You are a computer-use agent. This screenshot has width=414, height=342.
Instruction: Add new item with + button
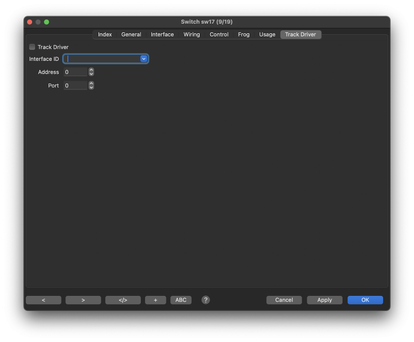155,300
